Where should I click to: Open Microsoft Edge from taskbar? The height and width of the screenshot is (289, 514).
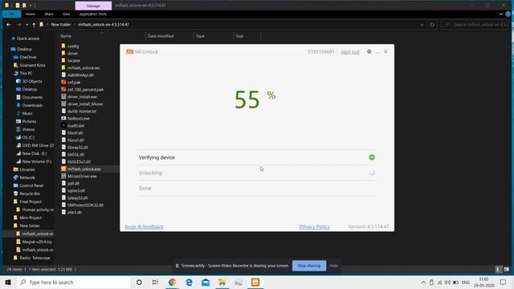tap(190, 283)
